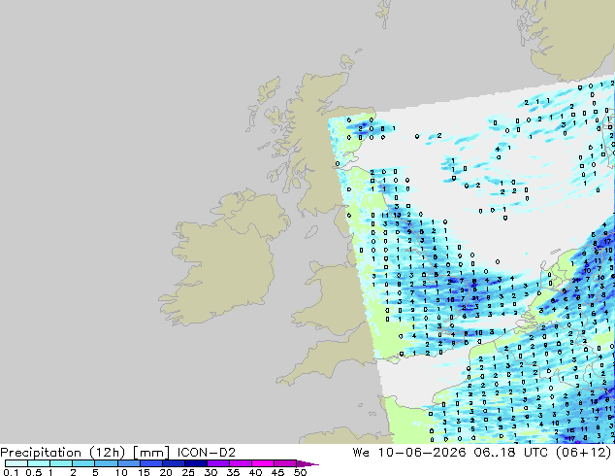
Task: Click the 1–2 mm legend swatch
Action: click(x=61, y=463)
